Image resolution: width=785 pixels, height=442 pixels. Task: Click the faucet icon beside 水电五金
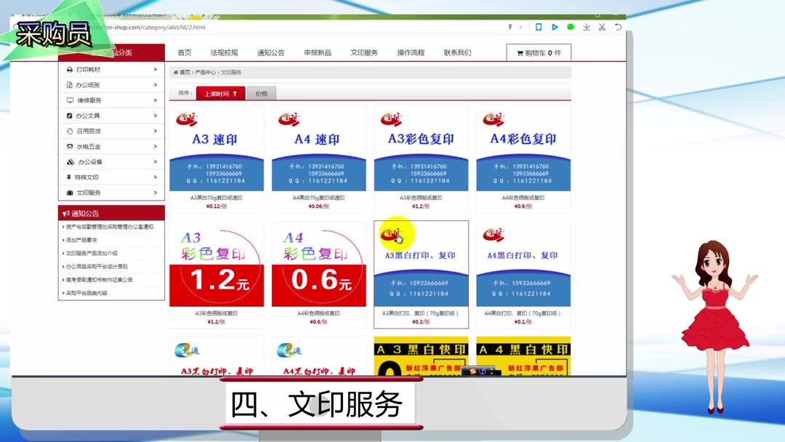point(69,146)
